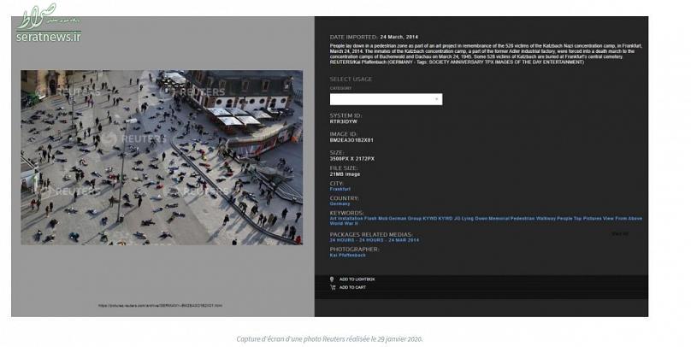Open the Frankfurt city link
Image resolution: width=691 pixels, height=347 pixels.
(x=340, y=189)
